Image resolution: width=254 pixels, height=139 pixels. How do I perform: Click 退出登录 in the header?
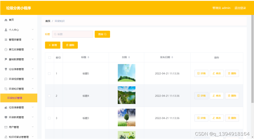240,8
